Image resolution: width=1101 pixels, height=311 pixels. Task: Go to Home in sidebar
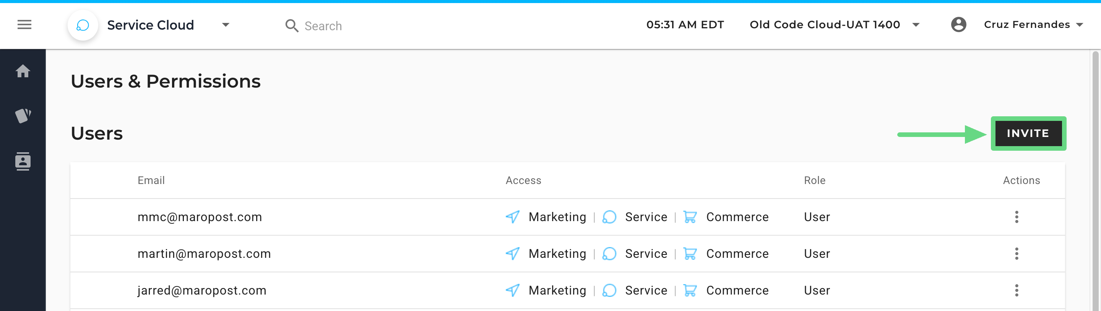(x=23, y=71)
